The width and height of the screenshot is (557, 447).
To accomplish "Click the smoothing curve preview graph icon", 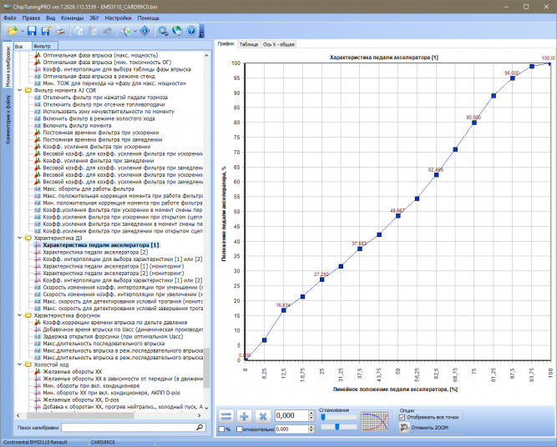I will point(374,421).
